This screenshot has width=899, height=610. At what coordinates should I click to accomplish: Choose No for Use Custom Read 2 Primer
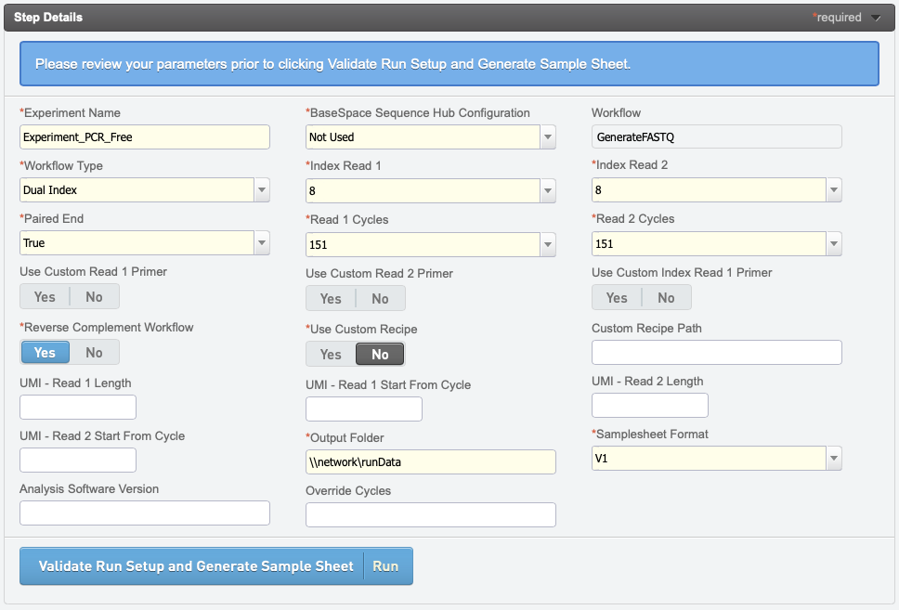(380, 299)
